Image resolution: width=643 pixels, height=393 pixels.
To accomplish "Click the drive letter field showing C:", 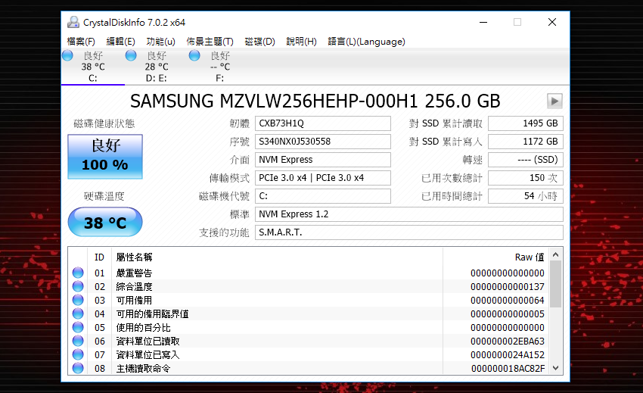I will [323, 196].
